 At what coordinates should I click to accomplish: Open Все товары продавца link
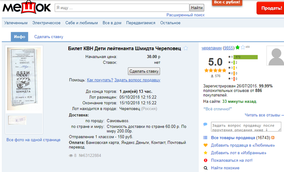click(233, 137)
